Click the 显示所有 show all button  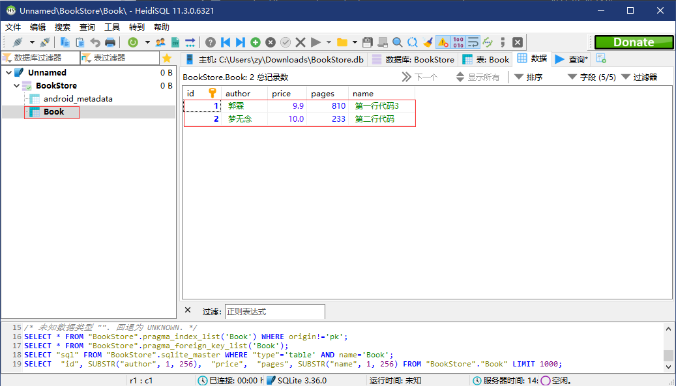480,77
